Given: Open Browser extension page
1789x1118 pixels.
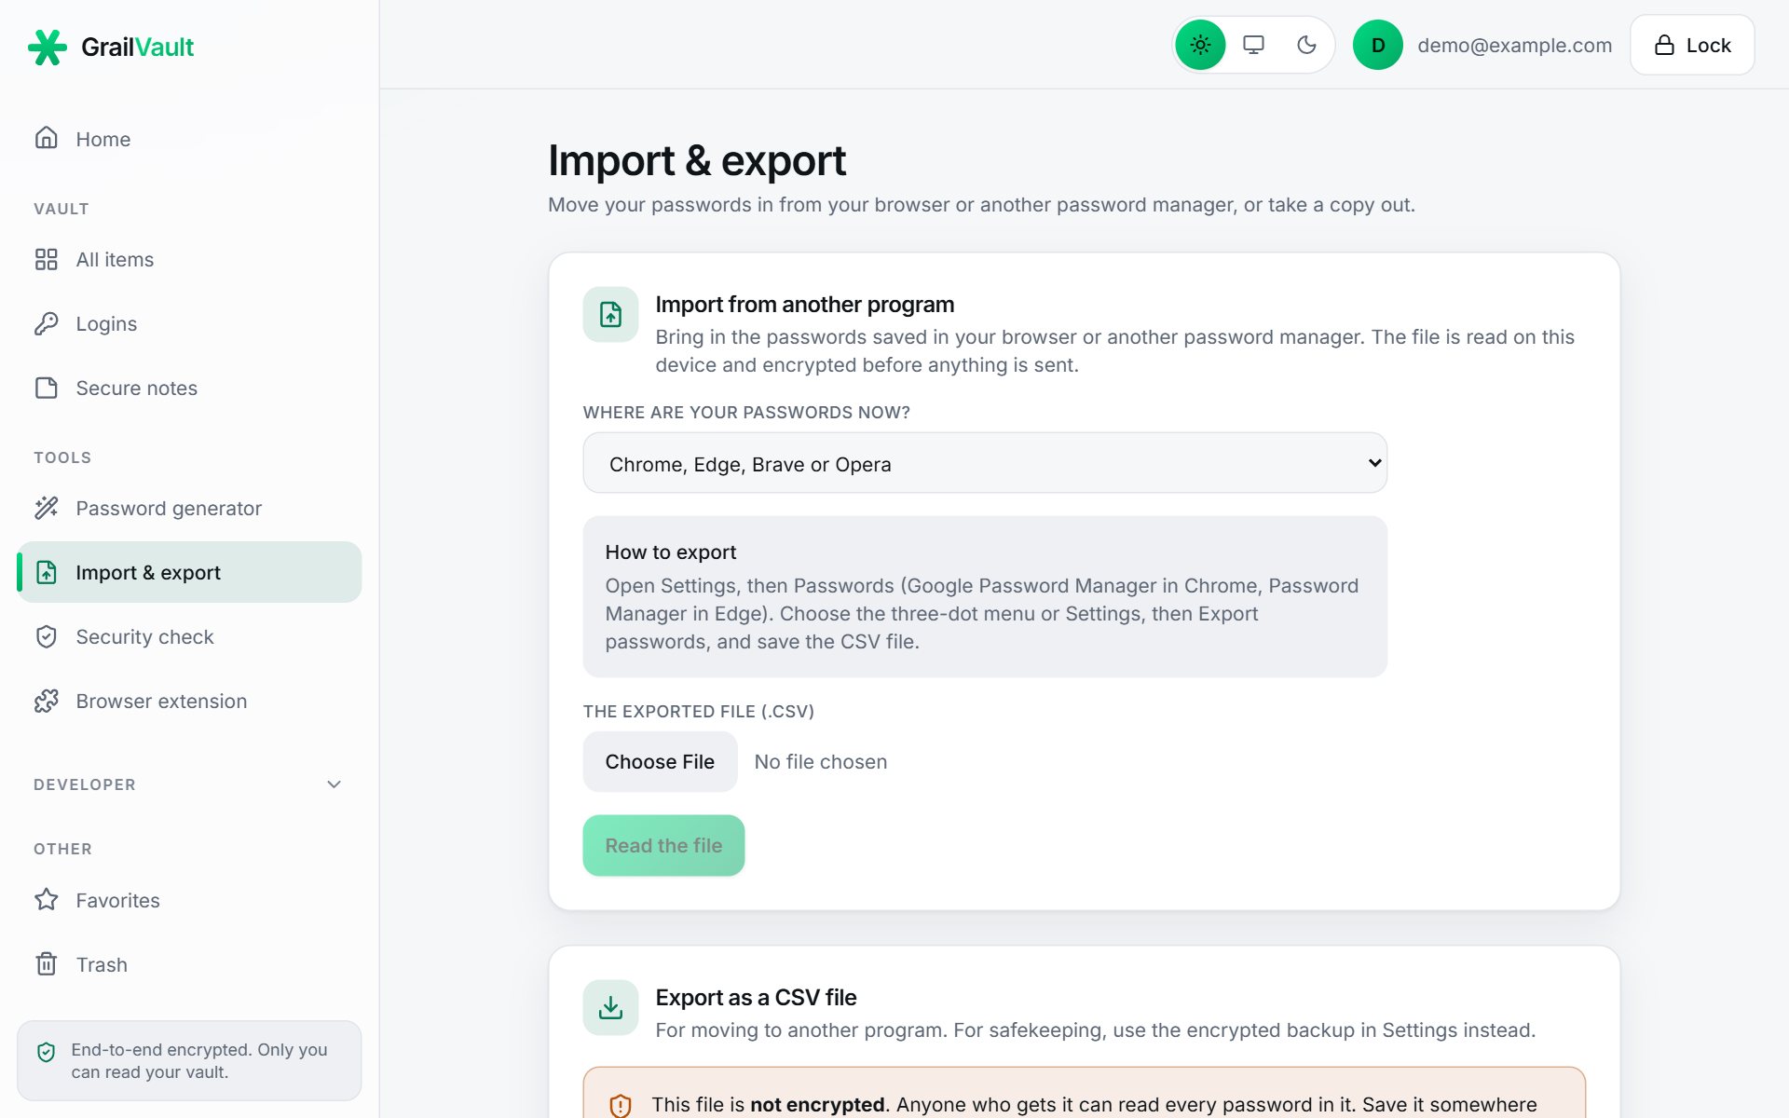Looking at the screenshot, I should 189,701.
